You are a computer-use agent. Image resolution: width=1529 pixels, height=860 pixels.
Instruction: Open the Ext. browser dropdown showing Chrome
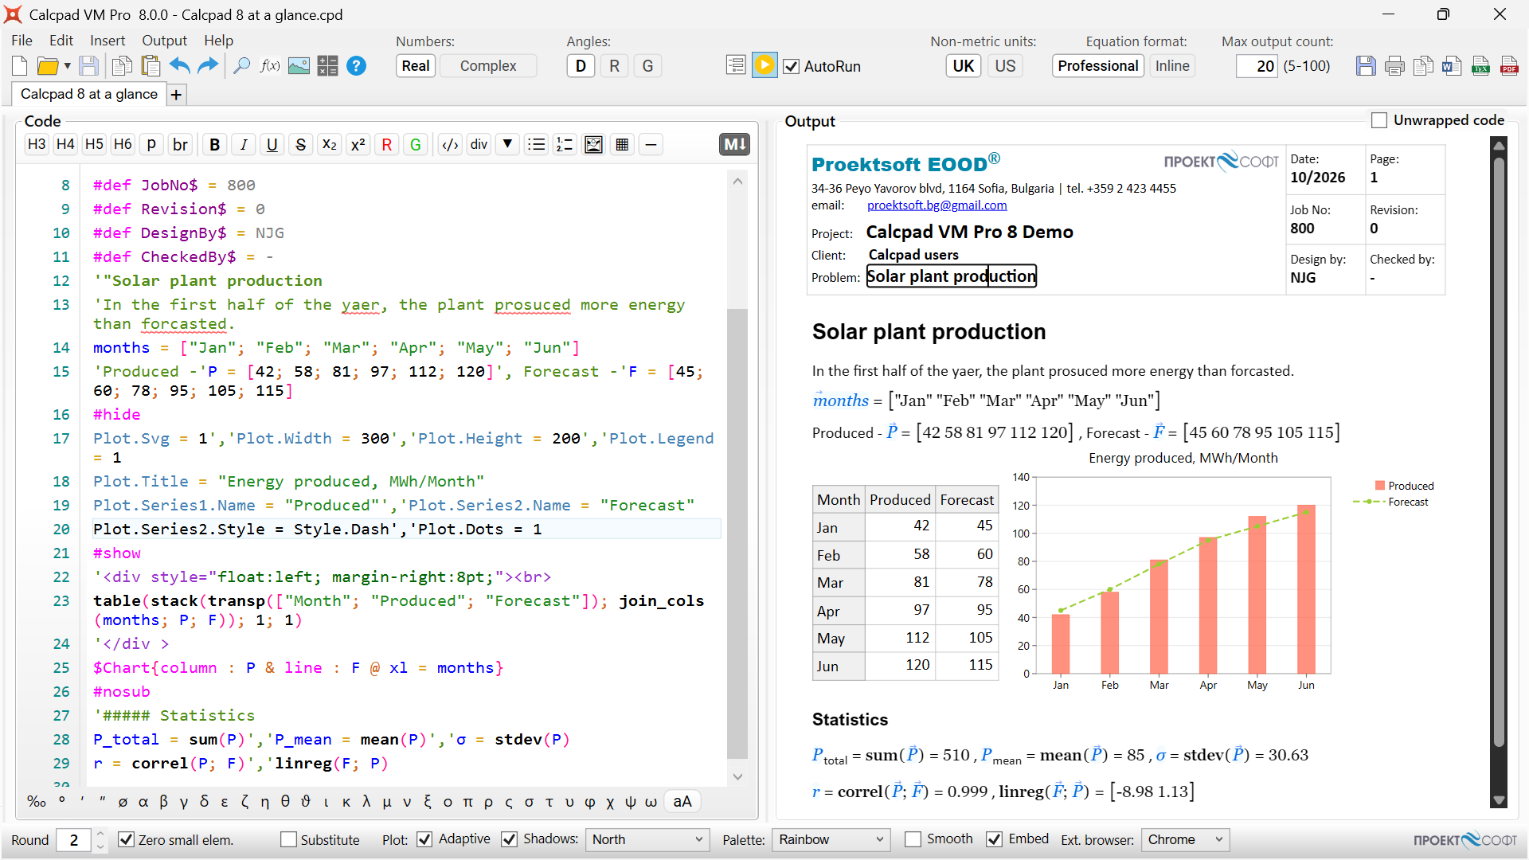[1185, 839]
